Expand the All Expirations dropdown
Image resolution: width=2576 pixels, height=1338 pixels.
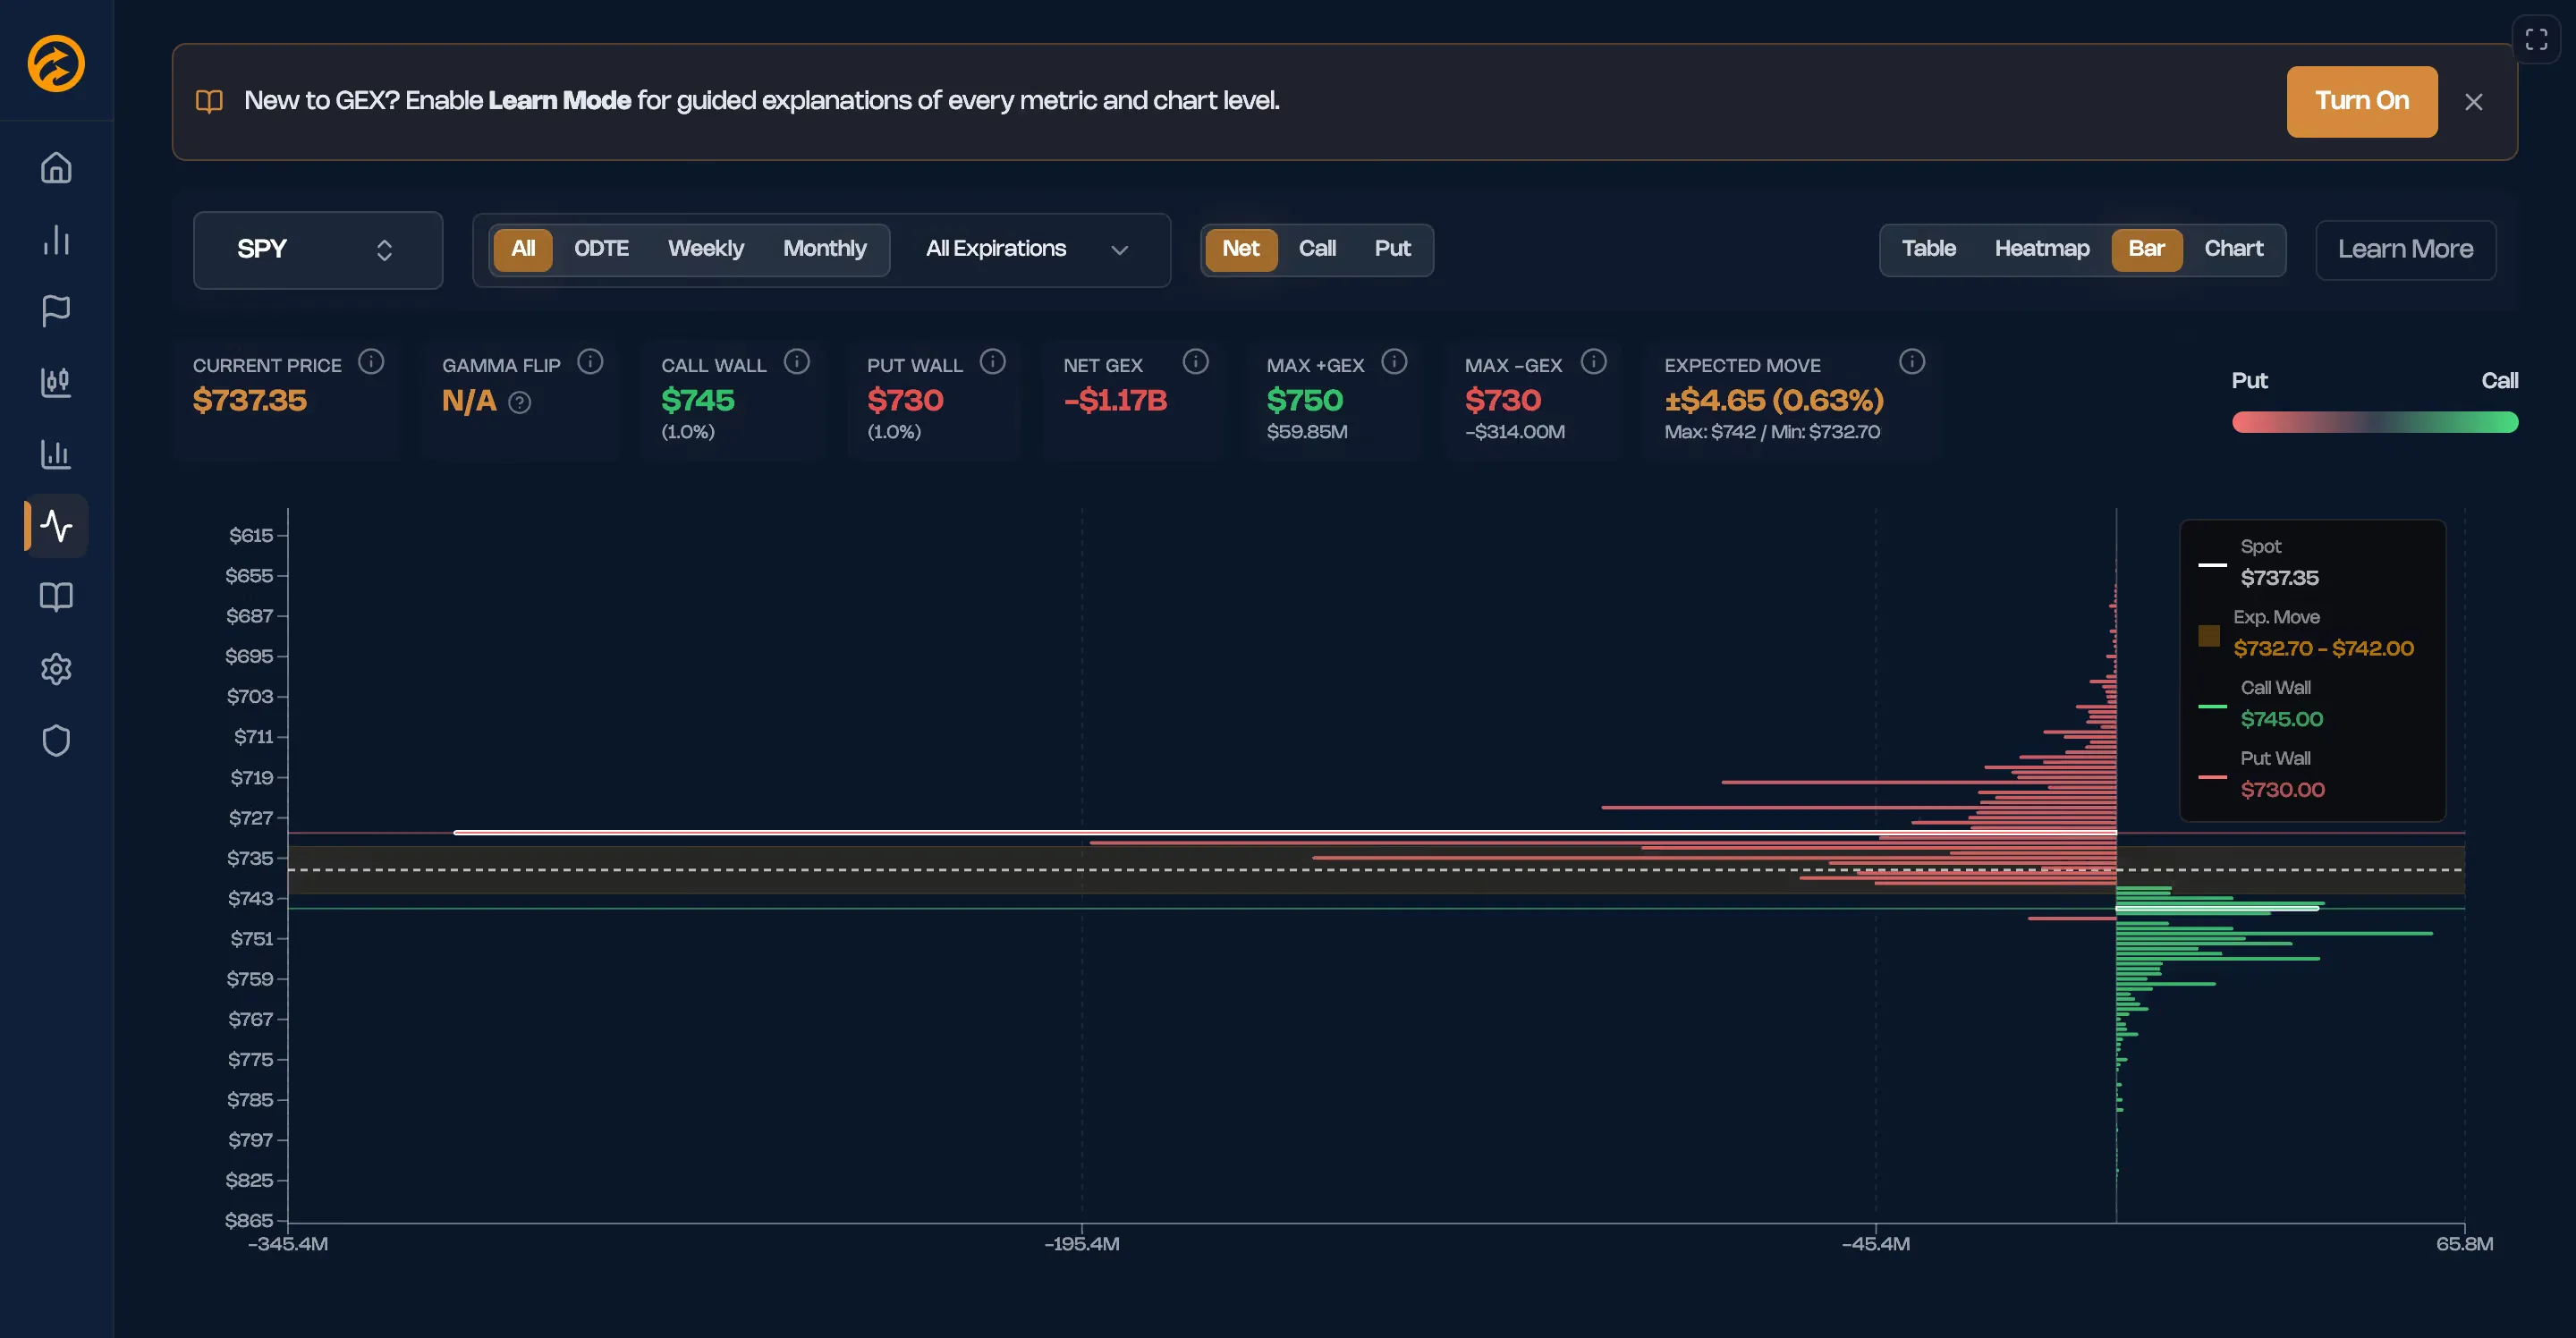point(1027,249)
